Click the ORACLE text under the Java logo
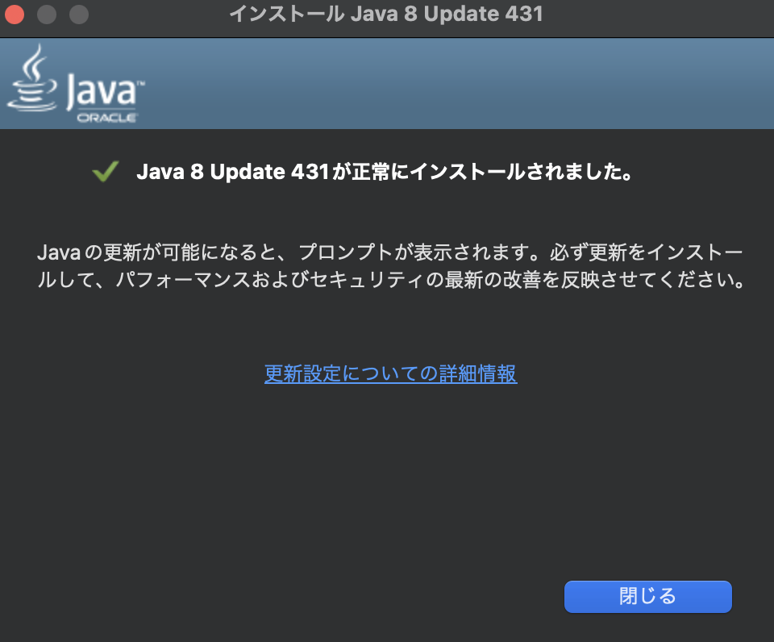This screenshot has height=642, width=774. coord(106,118)
